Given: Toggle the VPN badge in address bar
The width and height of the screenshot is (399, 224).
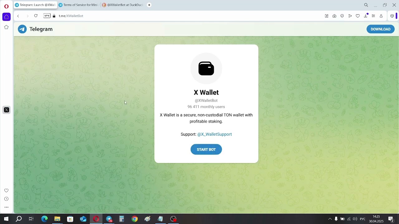Looking at the screenshot, I should (x=47, y=16).
